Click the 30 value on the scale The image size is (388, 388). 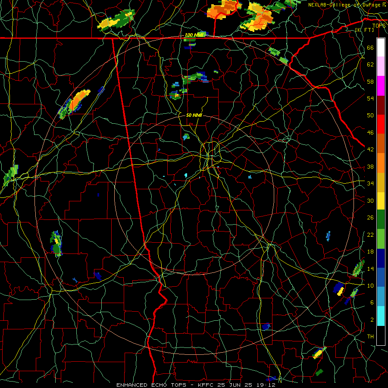click(x=370, y=200)
